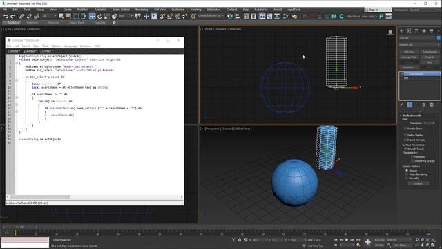The height and width of the screenshot is (249, 442).
Task: Open the Graph Editors menu
Action: 122,10
